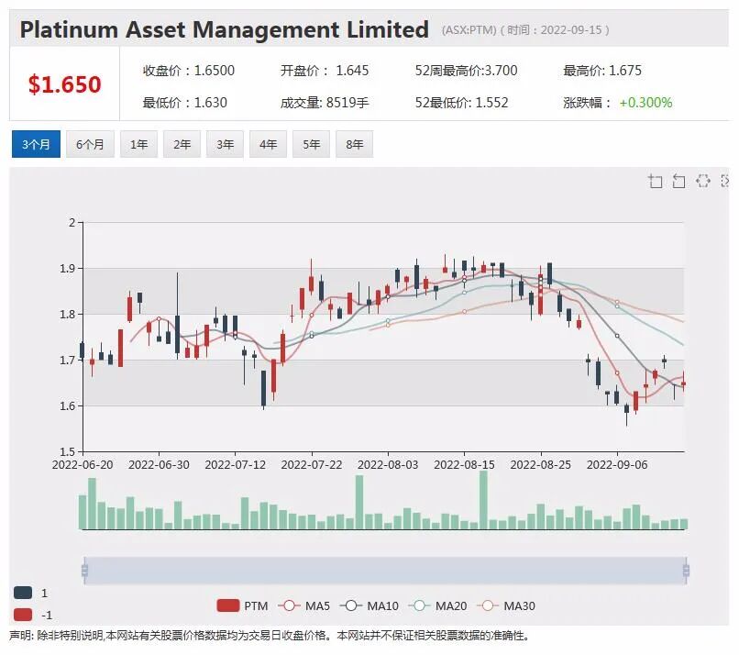Click the 成交量: 8519手 value
This screenshot has height=655, width=739.
[x=325, y=103]
